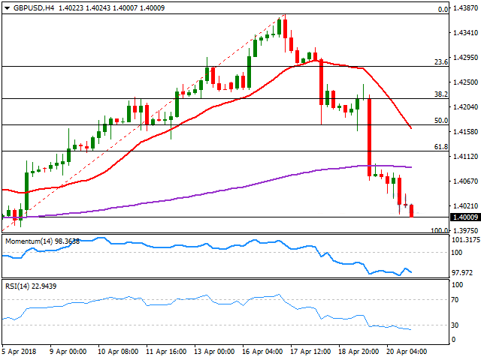Image resolution: width=481 pixels, height=360 pixels.
Task: Click the 61.8 Fibonacci level label
Action: 441,147
